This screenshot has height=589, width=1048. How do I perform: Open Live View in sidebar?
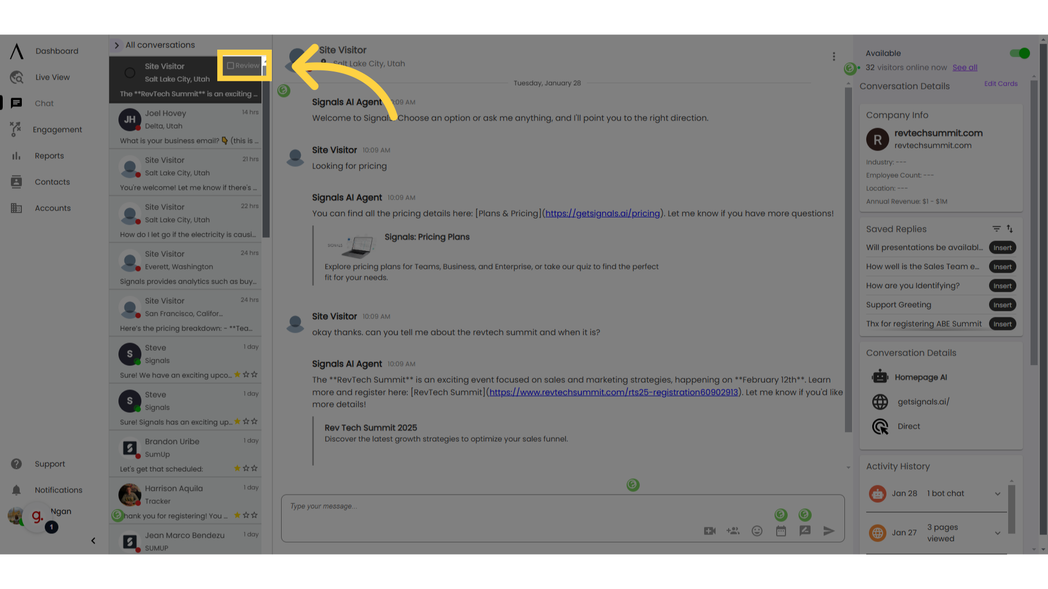pos(52,77)
